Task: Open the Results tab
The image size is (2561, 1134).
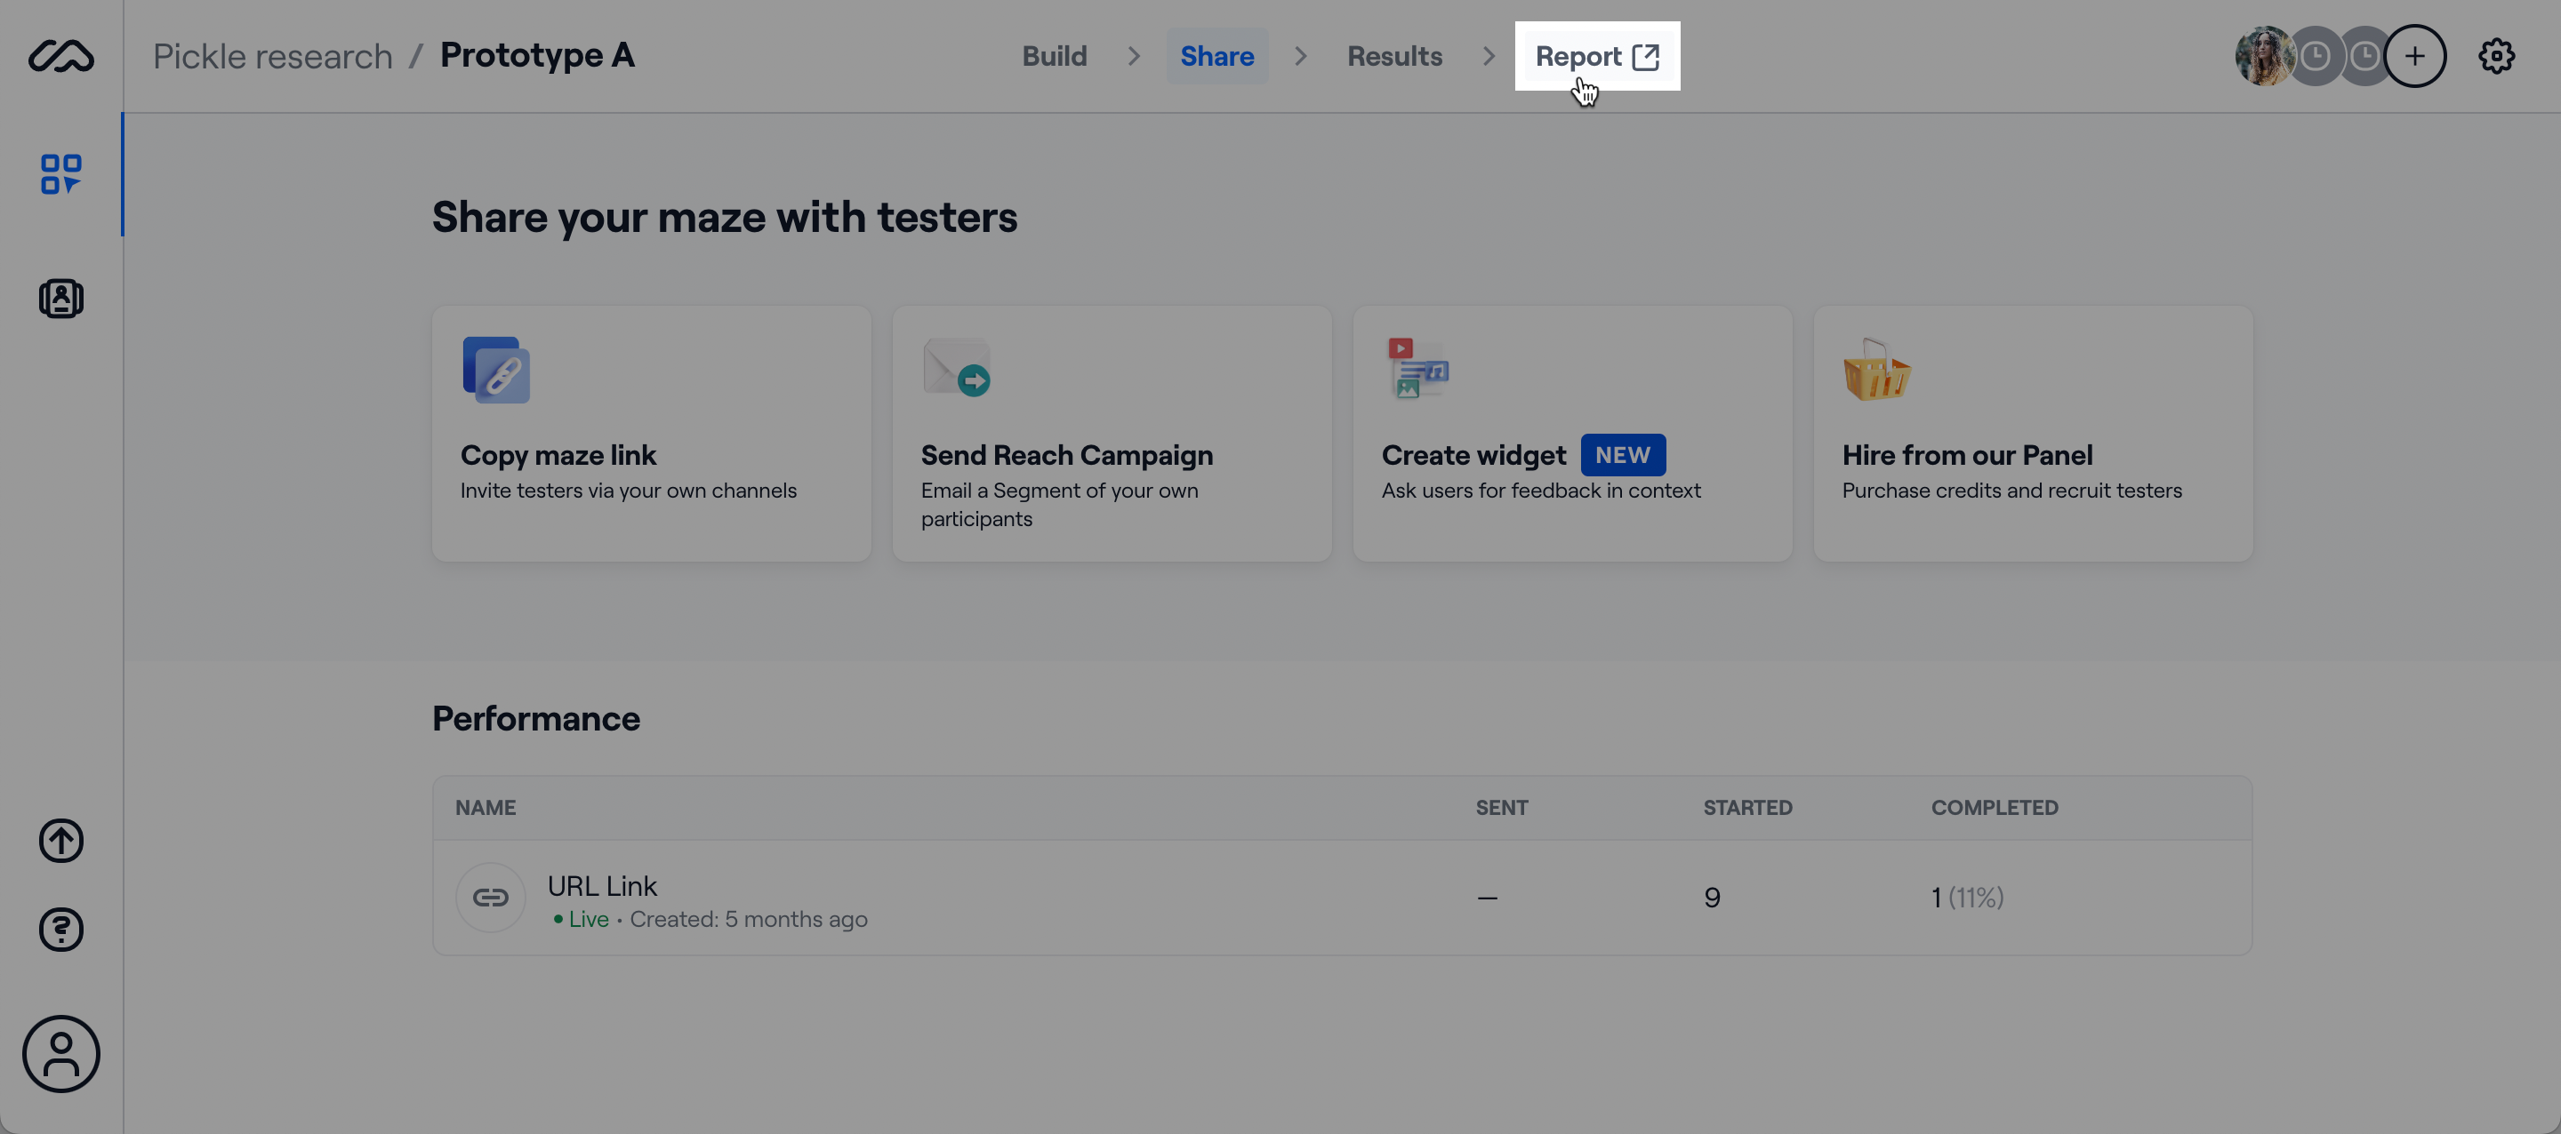Action: [x=1393, y=56]
